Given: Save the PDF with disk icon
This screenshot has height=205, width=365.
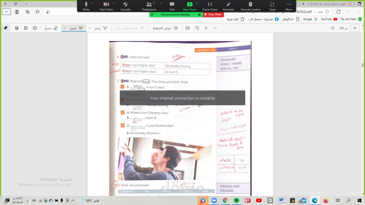Looking at the screenshot, I should tap(26, 28).
